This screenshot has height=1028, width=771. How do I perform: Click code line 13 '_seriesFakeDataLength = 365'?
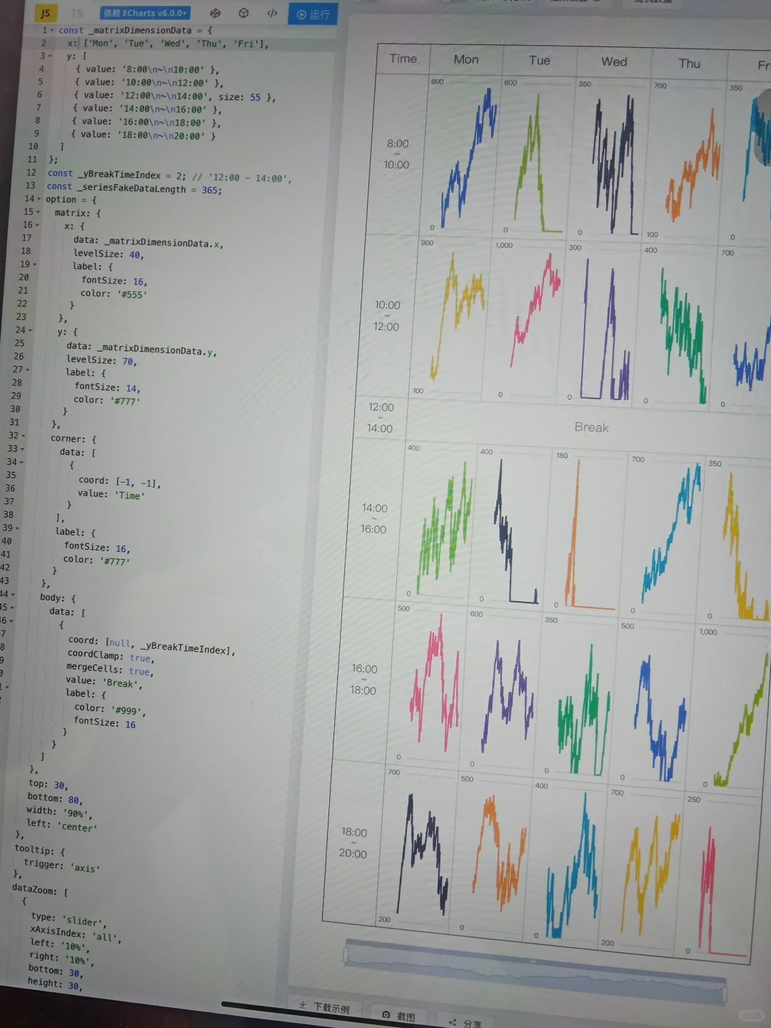pyautogui.click(x=134, y=188)
